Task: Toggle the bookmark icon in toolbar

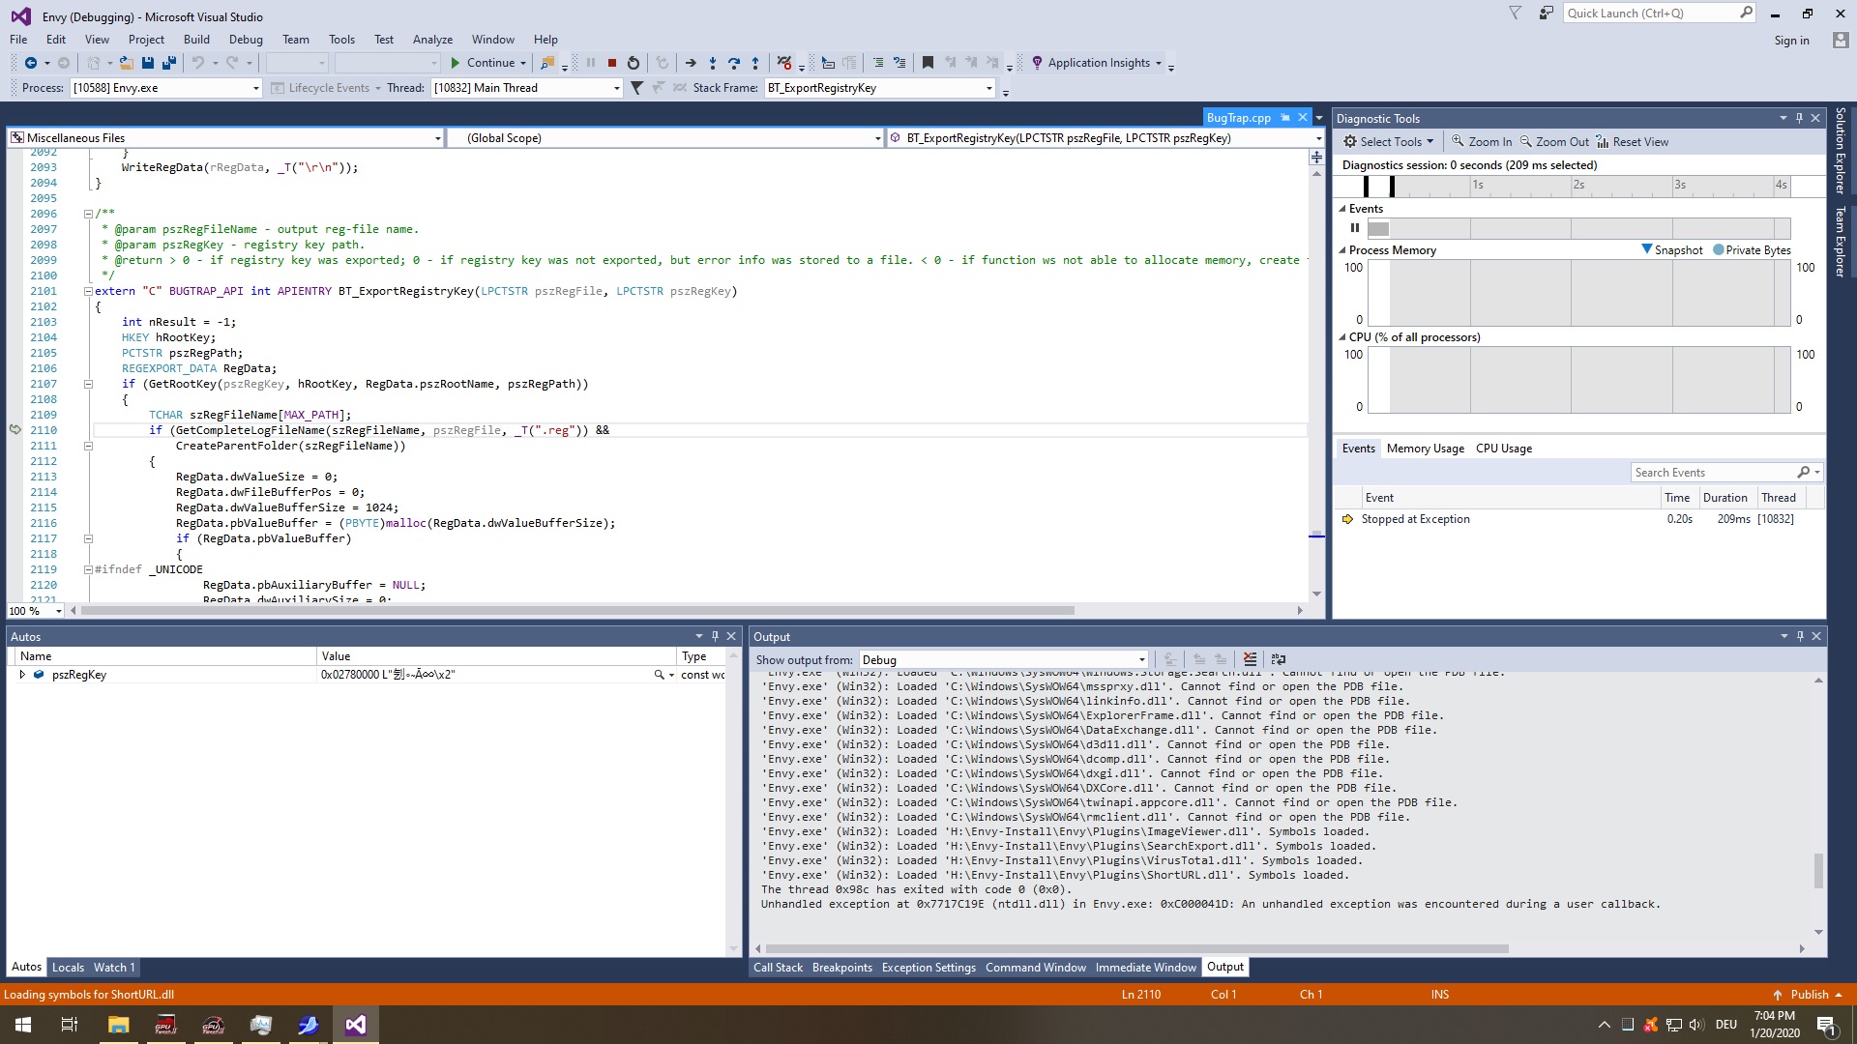Action: [x=928, y=63]
